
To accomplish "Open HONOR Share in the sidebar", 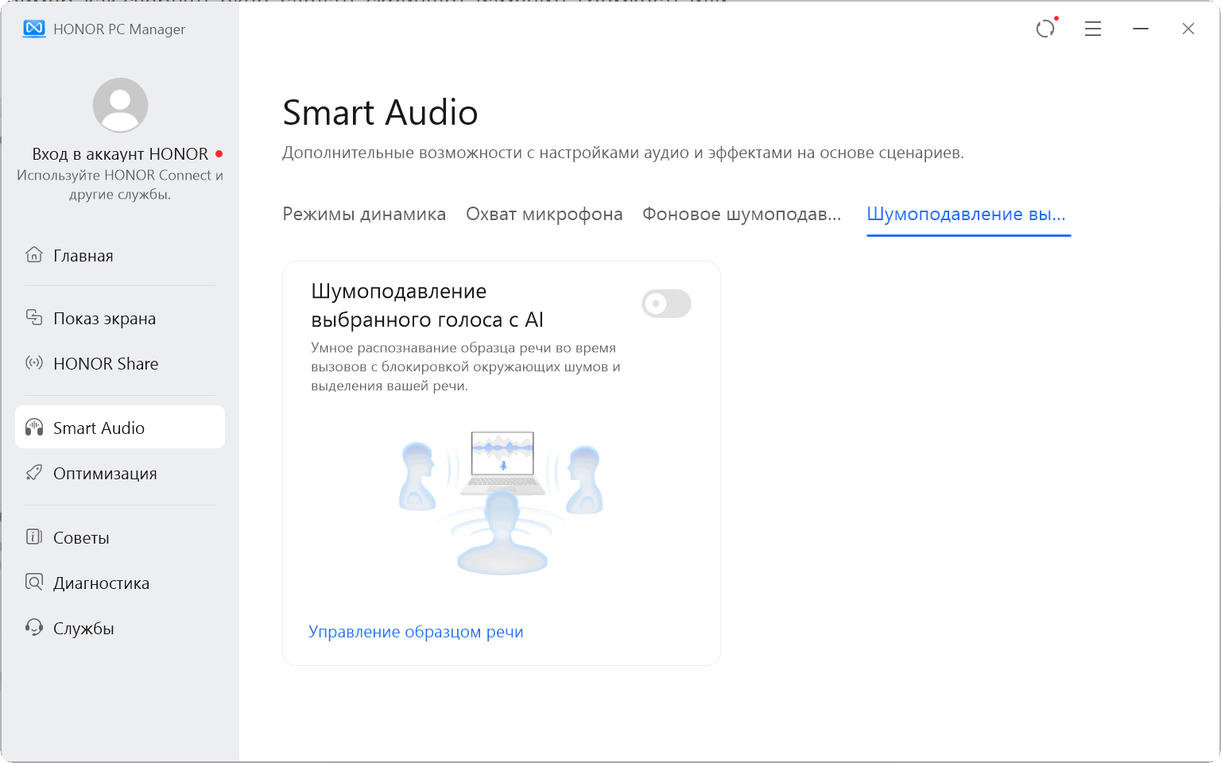I will click(x=120, y=363).
